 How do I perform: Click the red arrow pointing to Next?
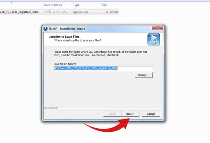click(106, 125)
